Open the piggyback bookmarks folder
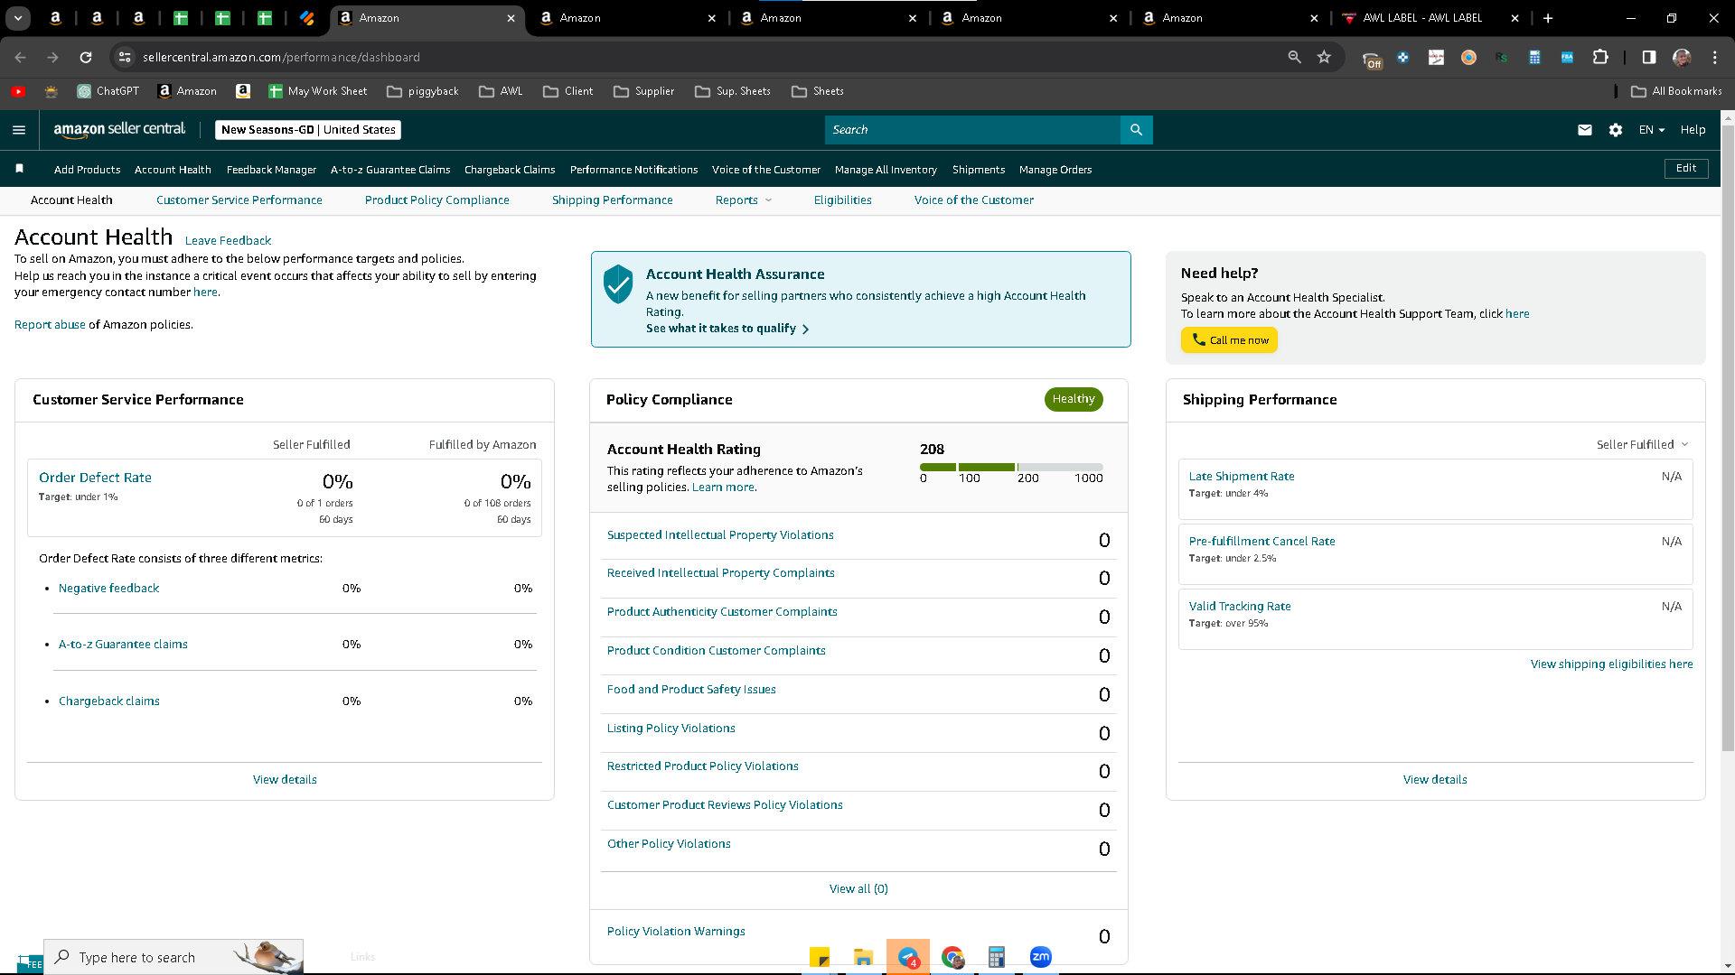This screenshot has width=1735, height=975. (422, 91)
